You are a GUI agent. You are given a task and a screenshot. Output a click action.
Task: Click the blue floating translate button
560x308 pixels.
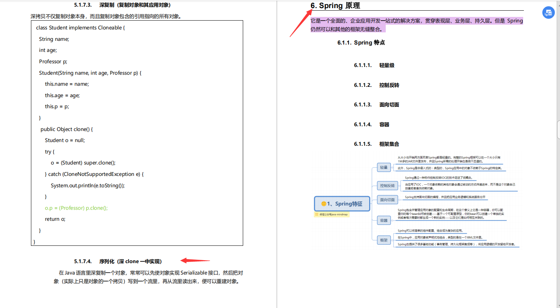[x=548, y=13]
